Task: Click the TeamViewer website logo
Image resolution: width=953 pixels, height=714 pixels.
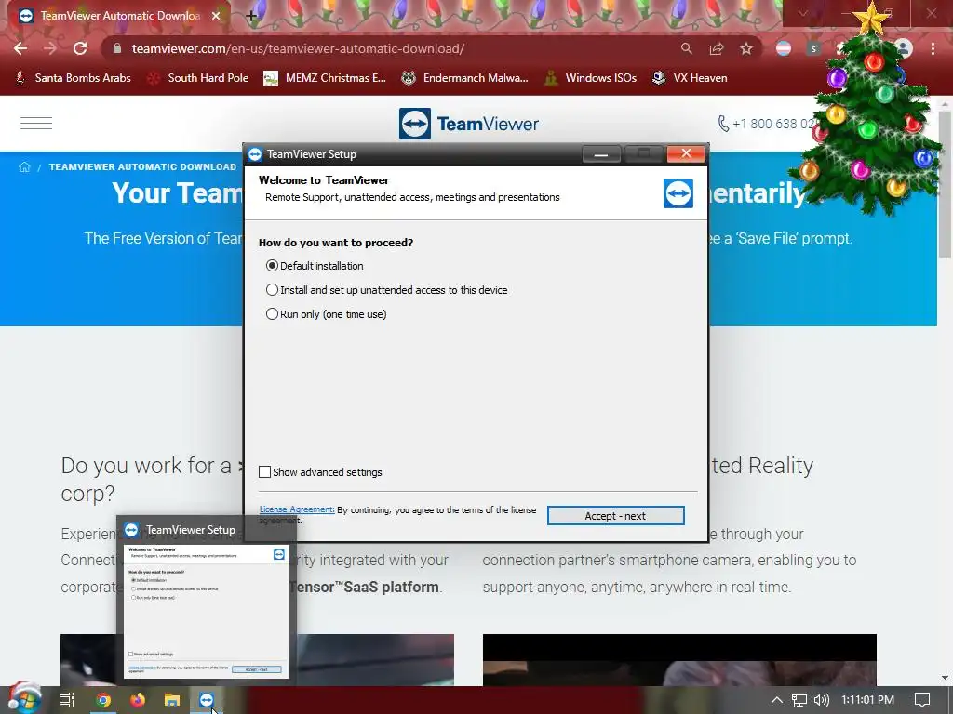Action: 469,124
